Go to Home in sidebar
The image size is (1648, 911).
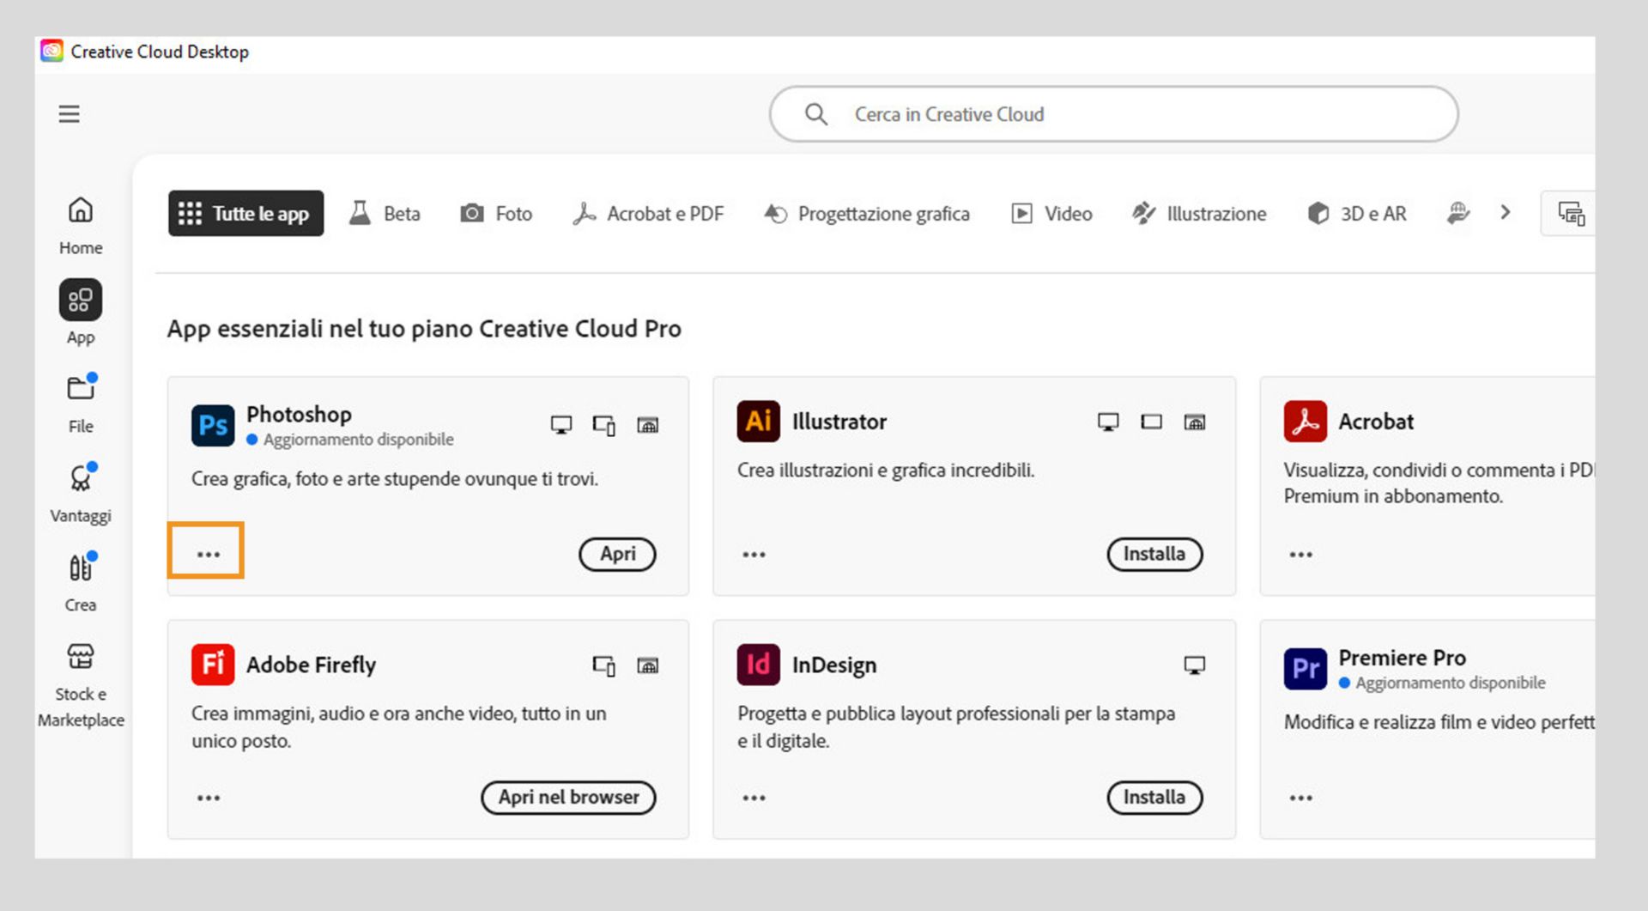81,225
